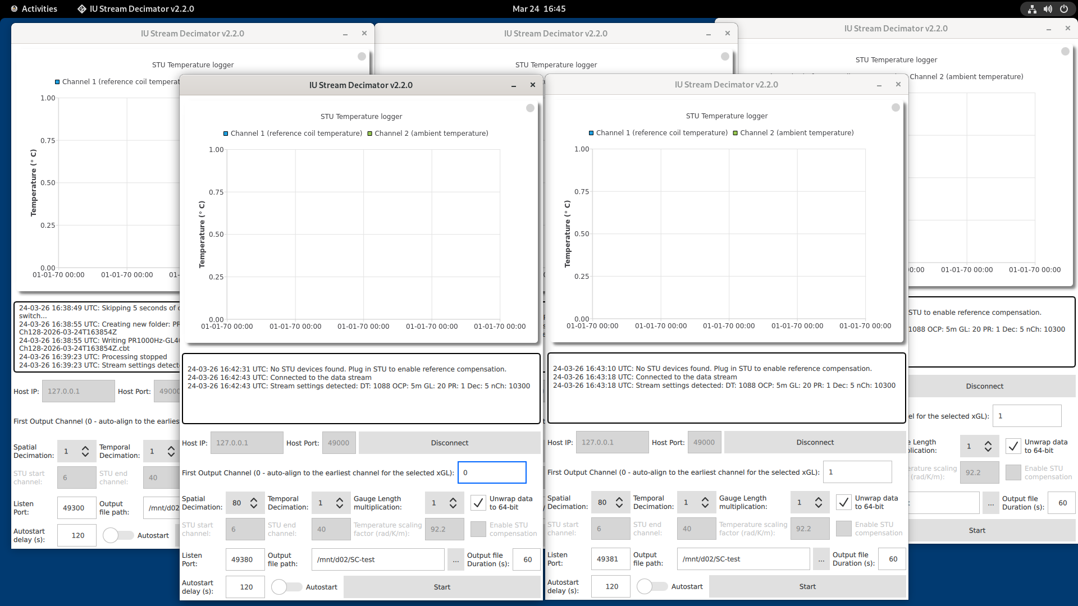Increase Spatial Decimation value 80 in the front-left window

point(254,499)
